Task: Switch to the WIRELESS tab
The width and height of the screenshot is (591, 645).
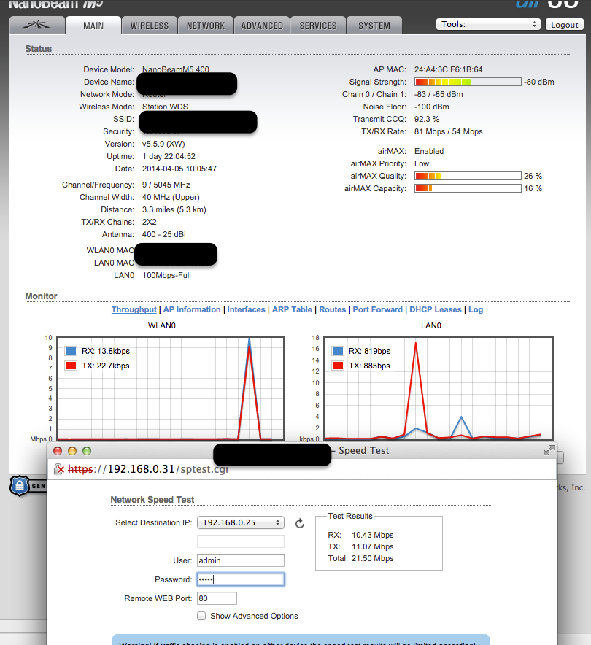Action: (150, 26)
